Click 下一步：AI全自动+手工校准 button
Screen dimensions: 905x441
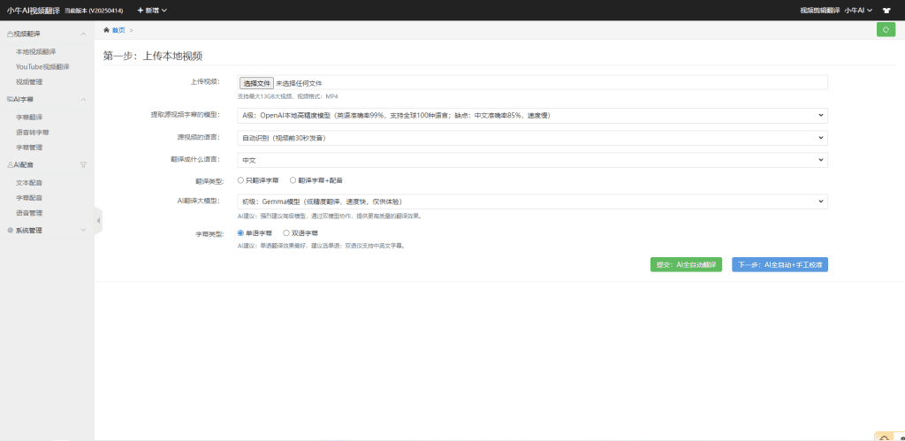coord(780,264)
